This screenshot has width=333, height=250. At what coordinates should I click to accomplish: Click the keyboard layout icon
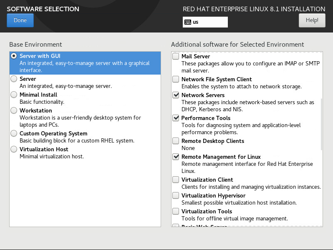tap(188, 22)
